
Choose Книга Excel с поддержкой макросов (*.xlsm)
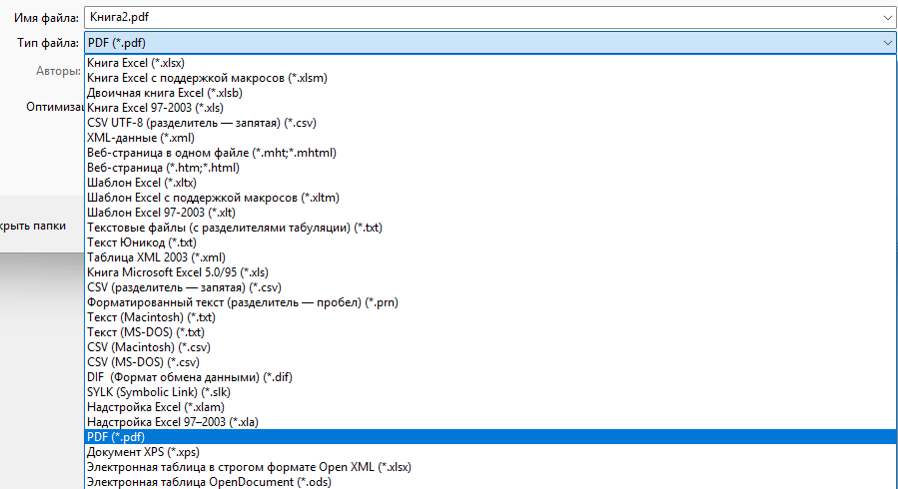[x=490, y=78]
